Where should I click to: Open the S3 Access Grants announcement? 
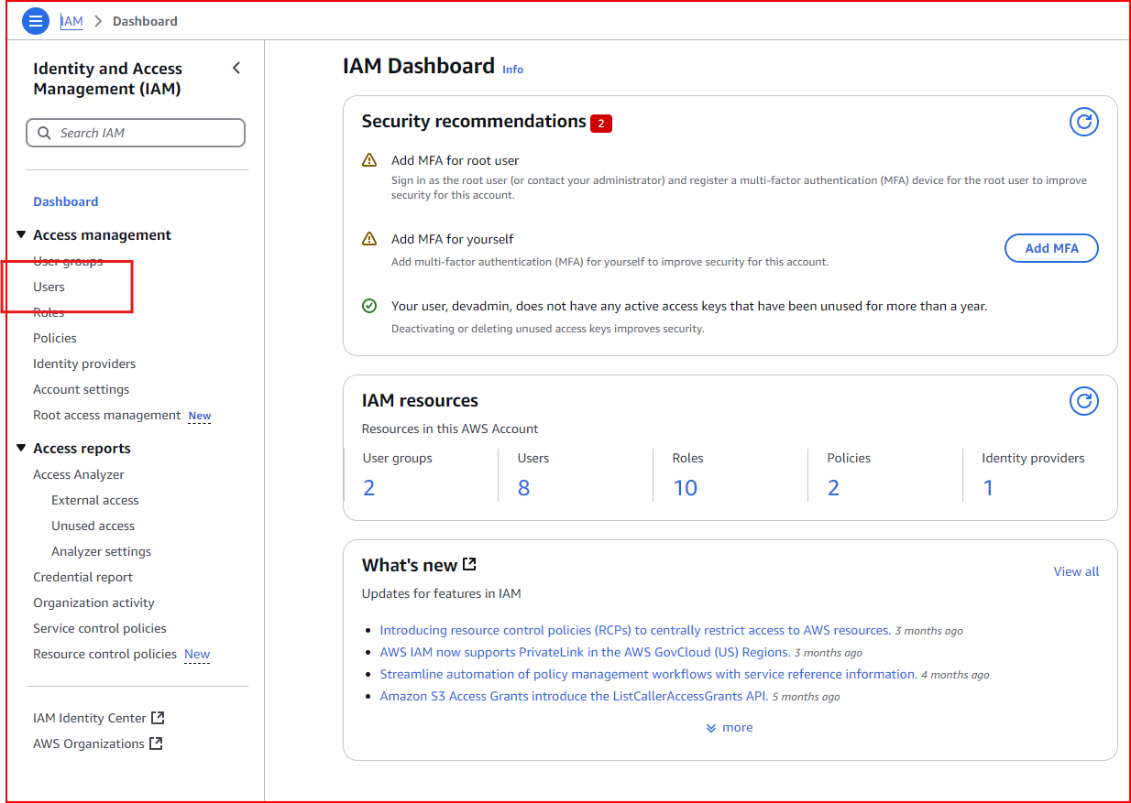pos(574,696)
